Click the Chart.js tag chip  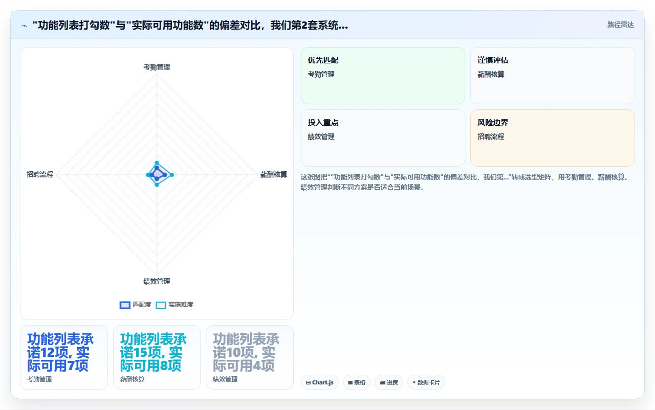click(320, 382)
